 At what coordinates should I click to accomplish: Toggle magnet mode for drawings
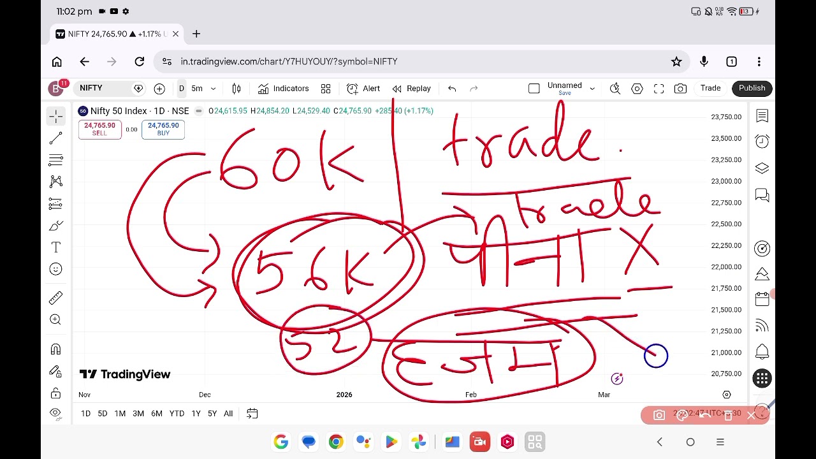pos(56,349)
